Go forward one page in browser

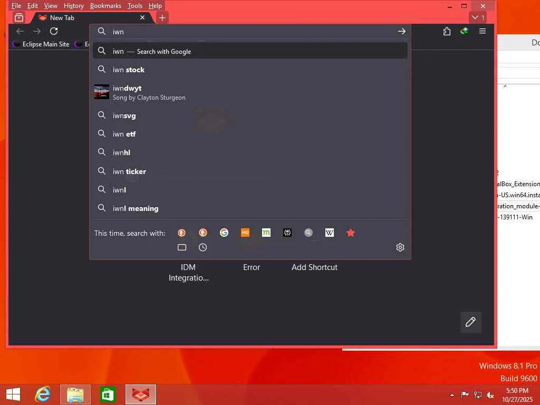(x=37, y=31)
